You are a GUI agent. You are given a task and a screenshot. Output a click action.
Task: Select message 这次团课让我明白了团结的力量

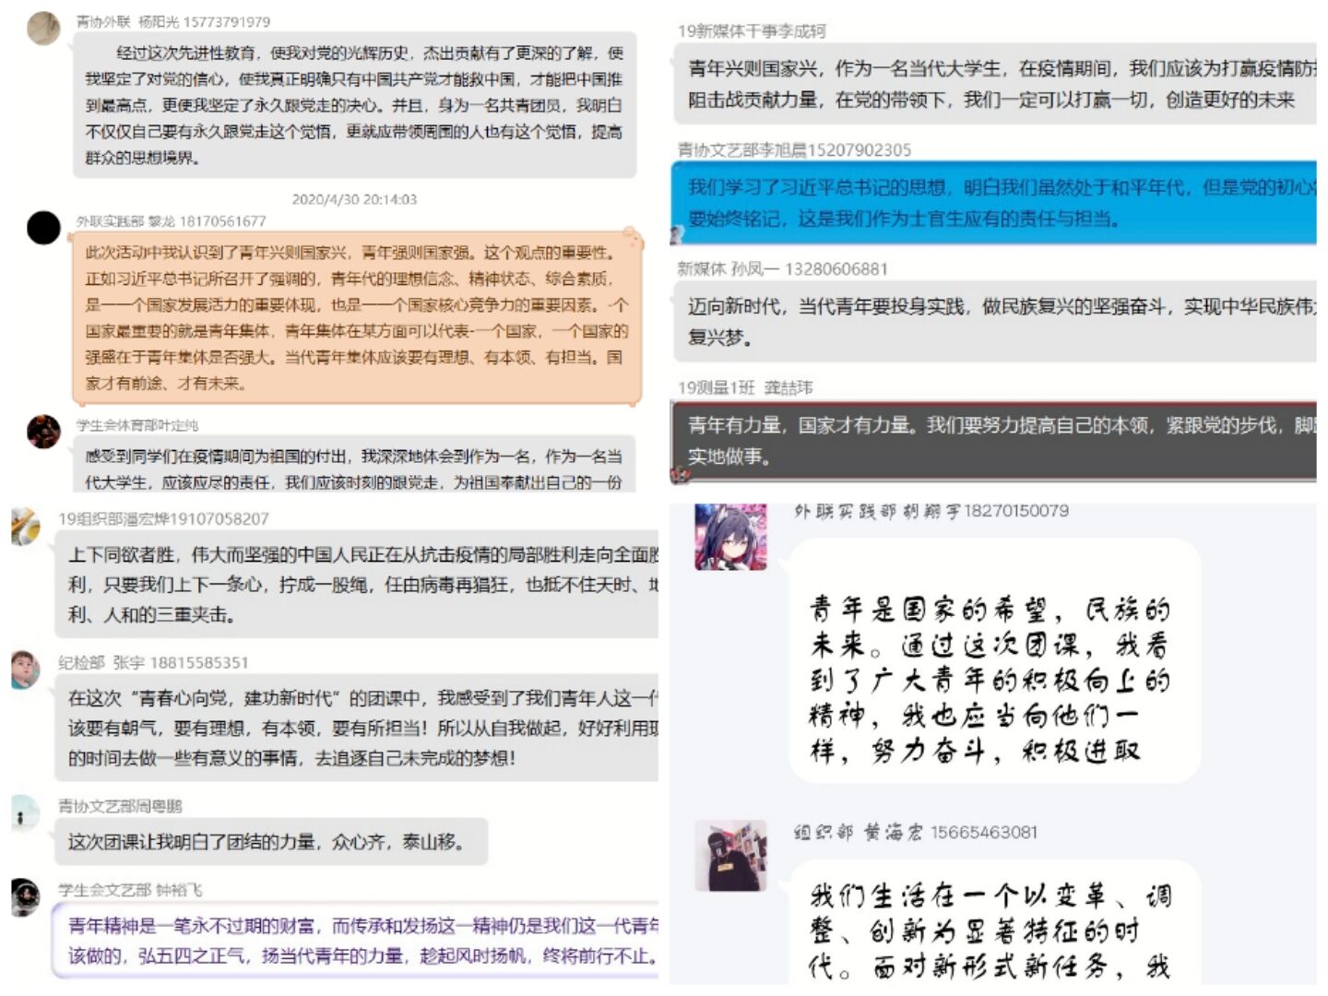[x=271, y=841]
